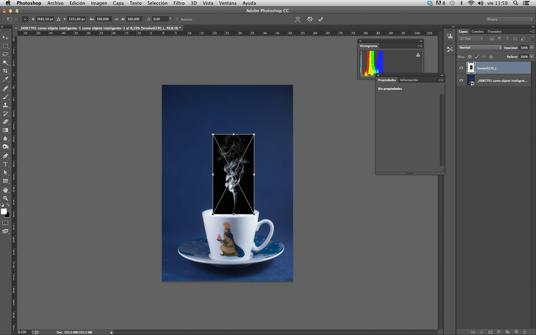Open the Pintura workspace dropdown
Viewport: 536px width, 335px height.
[509, 19]
